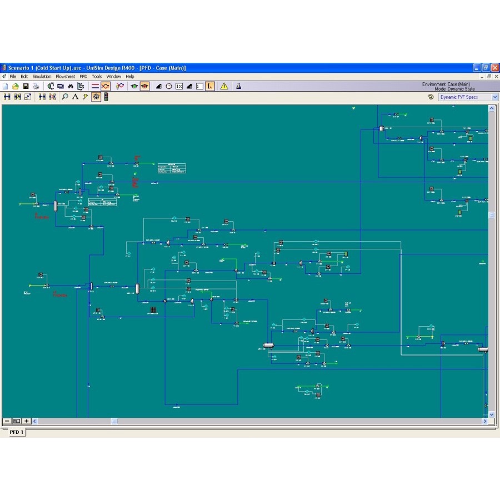The height and width of the screenshot is (500, 500).
Task: Toggle the red and blue horizontal lines button
Action: (x=95, y=86)
